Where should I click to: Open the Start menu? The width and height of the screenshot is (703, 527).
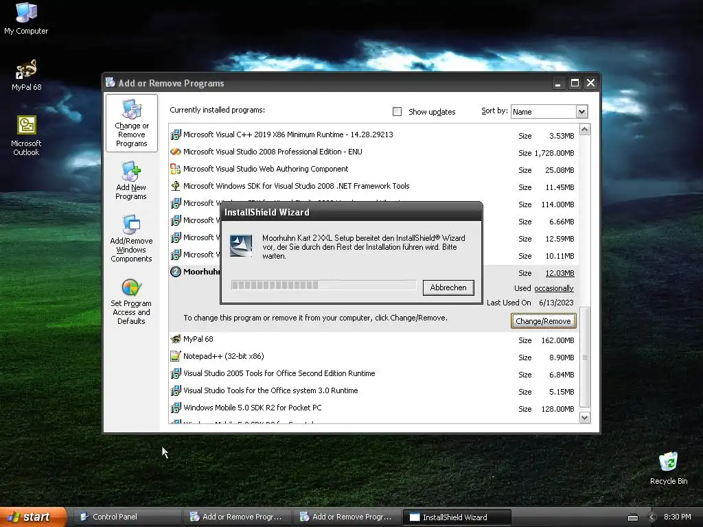point(33,517)
